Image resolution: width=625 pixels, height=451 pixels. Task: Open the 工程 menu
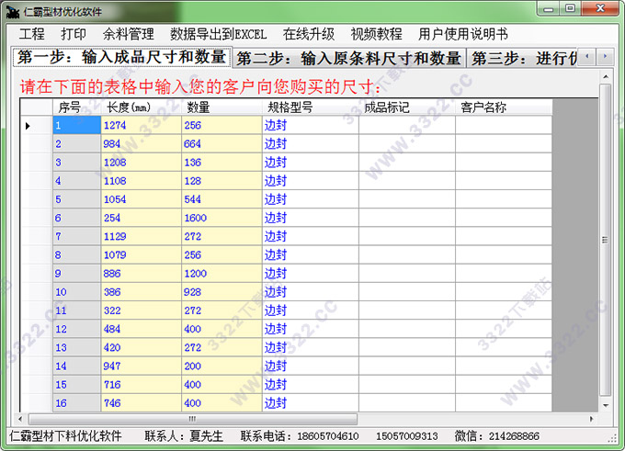(x=31, y=34)
